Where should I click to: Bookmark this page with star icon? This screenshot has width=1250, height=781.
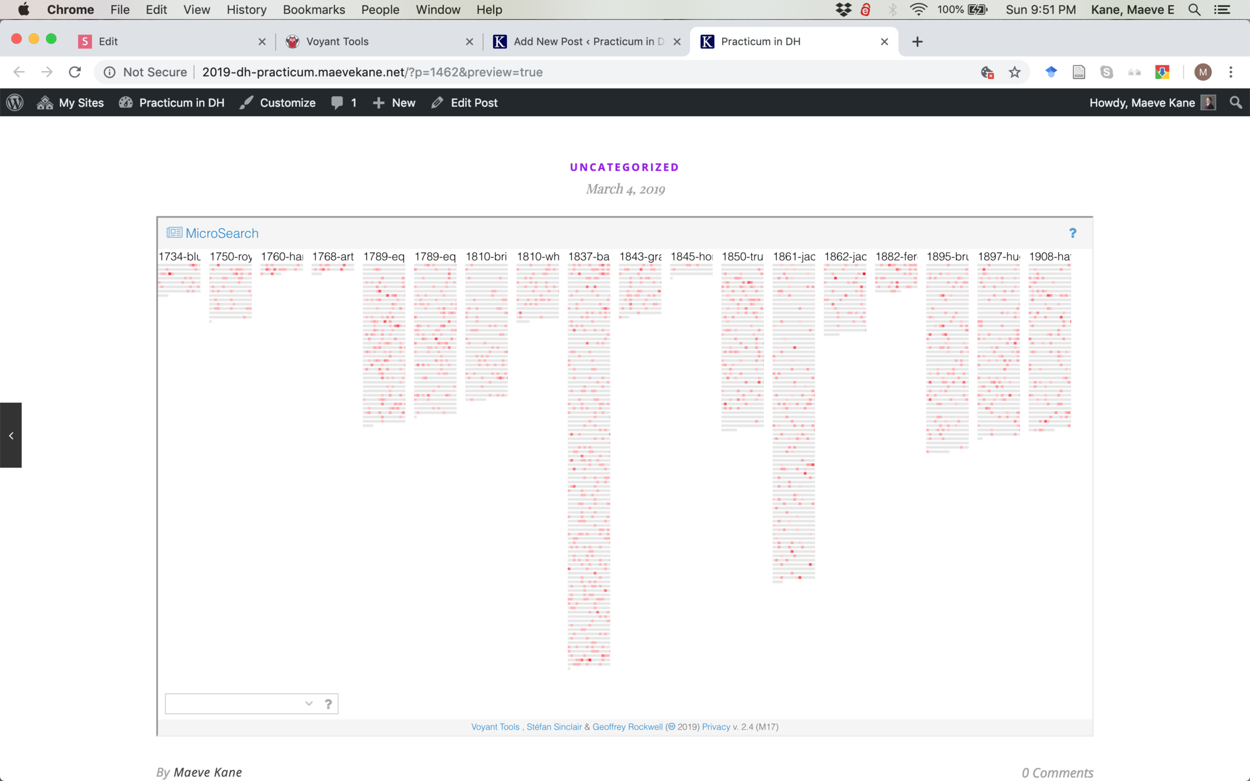(1014, 72)
